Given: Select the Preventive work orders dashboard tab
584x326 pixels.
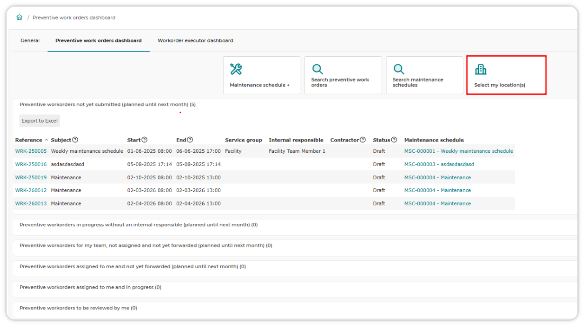Looking at the screenshot, I should point(99,41).
